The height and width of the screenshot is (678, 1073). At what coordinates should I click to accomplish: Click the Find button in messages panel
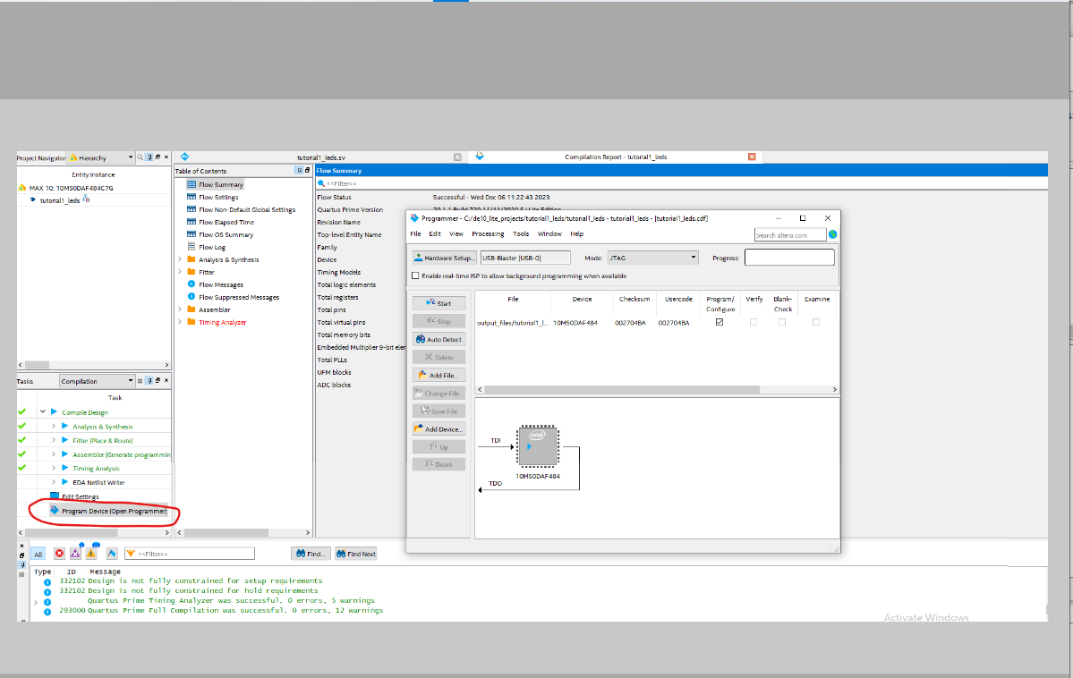[x=311, y=554]
